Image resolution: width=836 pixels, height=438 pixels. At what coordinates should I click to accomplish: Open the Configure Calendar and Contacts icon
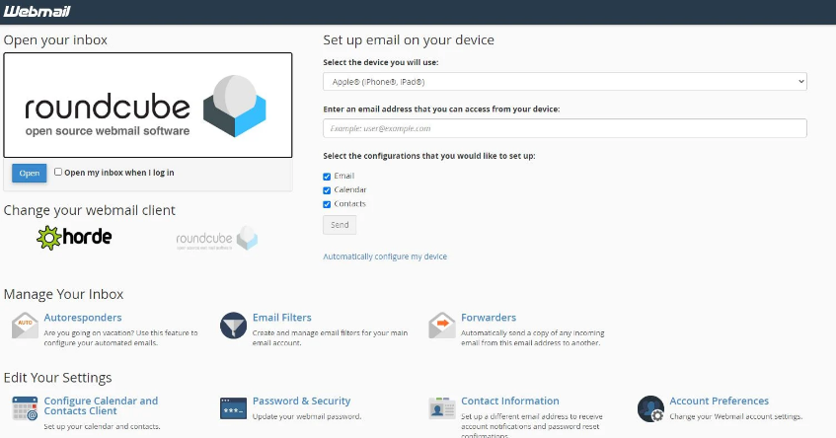coord(26,408)
